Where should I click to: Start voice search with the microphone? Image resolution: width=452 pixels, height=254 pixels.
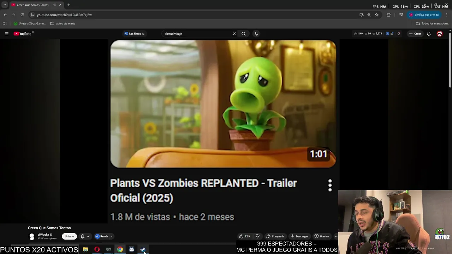[x=256, y=34]
